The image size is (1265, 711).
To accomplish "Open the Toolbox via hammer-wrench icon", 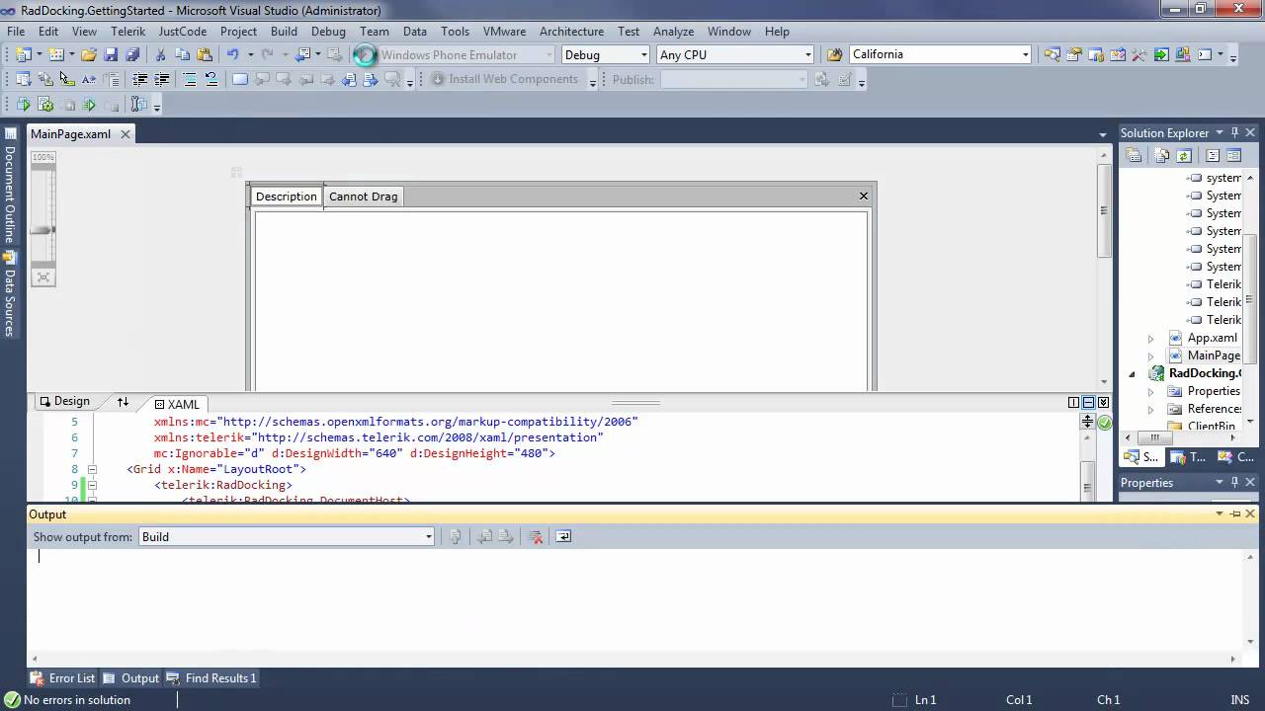I will click(x=1139, y=54).
